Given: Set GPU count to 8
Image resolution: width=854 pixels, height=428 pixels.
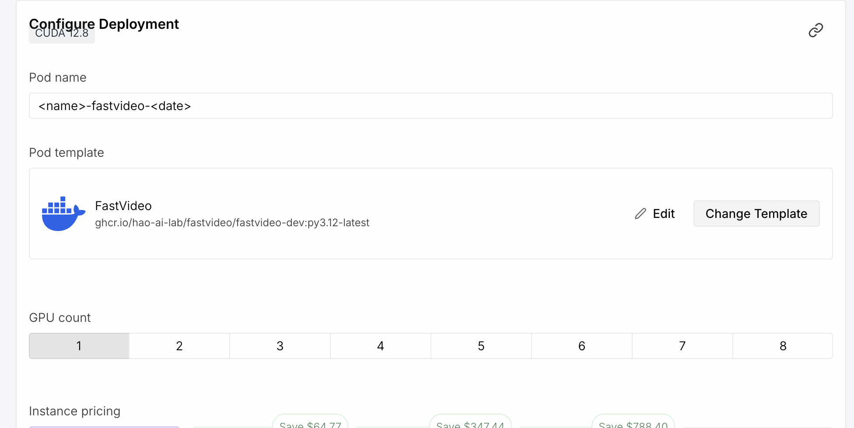Looking at the screenshot, I should (x=783, y=346).
